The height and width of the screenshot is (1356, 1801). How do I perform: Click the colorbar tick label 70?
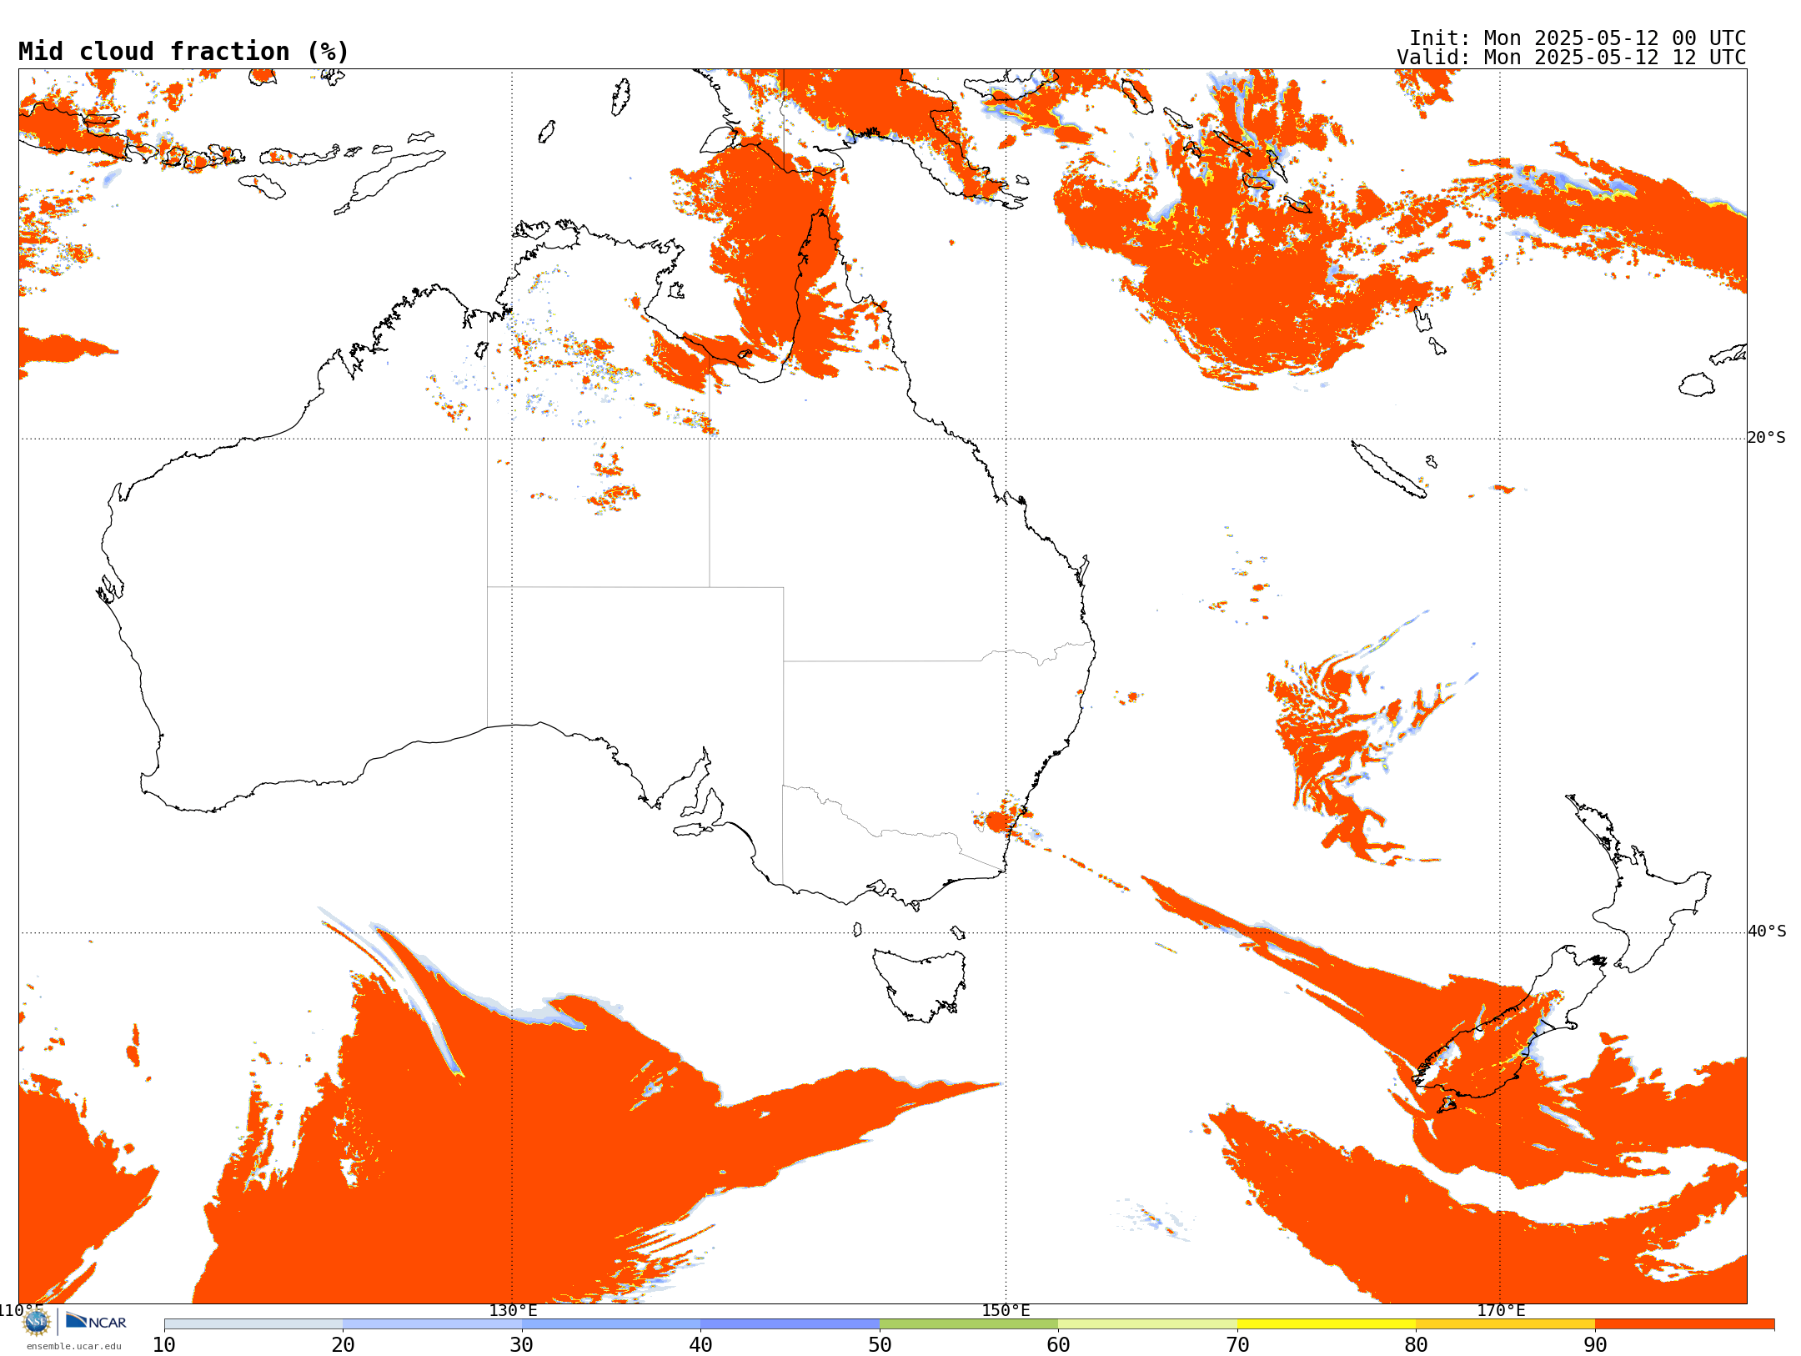1237,1344
